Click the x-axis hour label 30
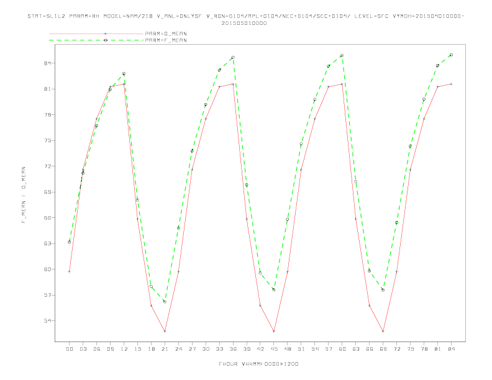The width and height of the screenshot is (492, 380). click(206, 349)
